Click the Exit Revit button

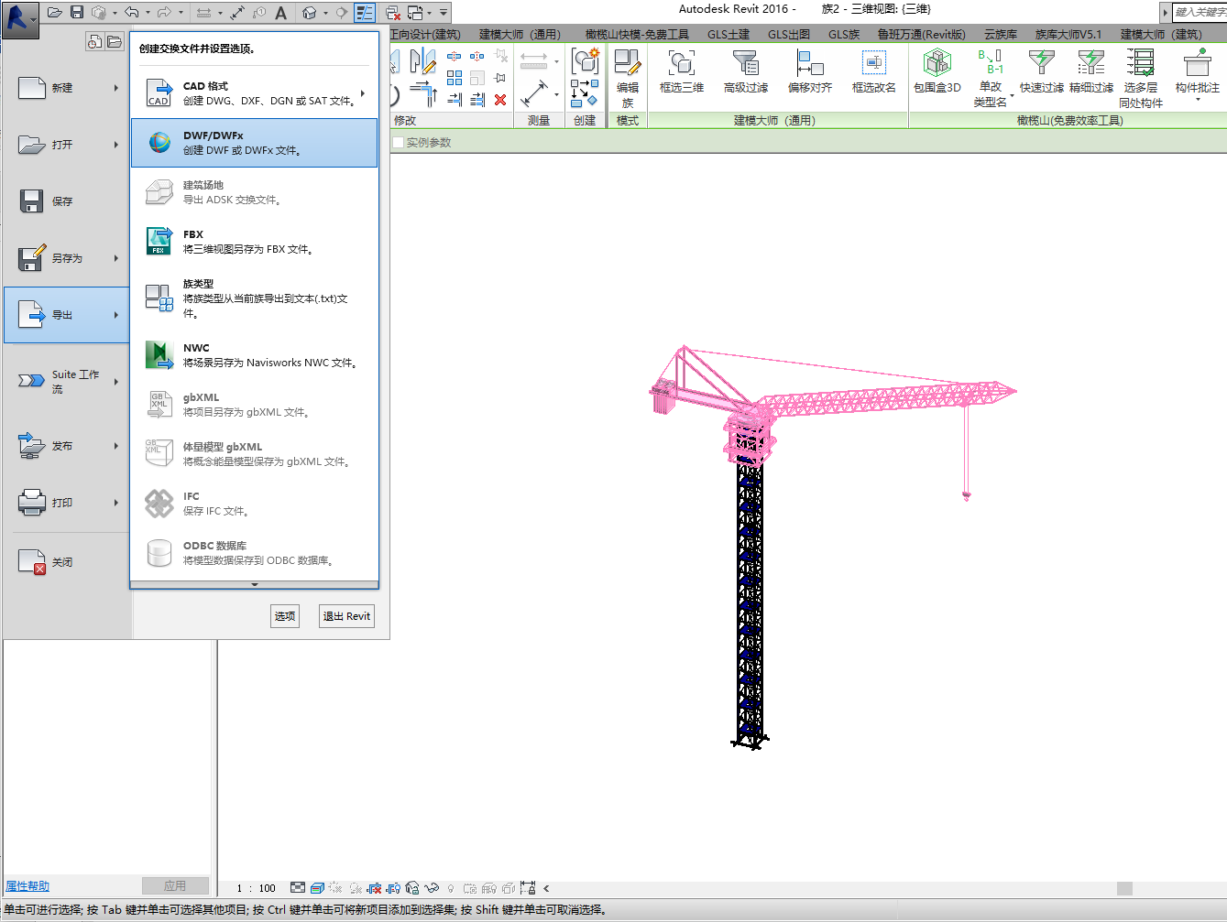tap(346, 616)
